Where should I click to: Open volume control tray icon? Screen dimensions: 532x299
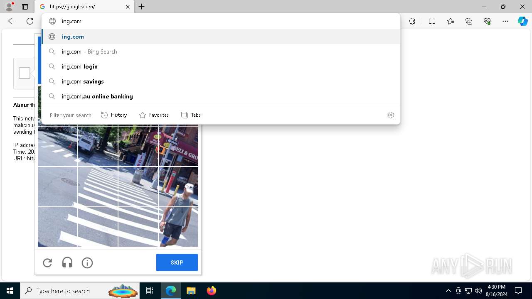478,291
